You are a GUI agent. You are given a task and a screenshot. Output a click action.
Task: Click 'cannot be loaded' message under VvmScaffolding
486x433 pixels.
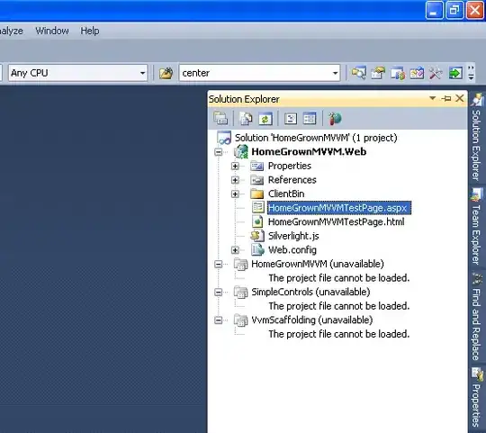[x=338, y=334]
